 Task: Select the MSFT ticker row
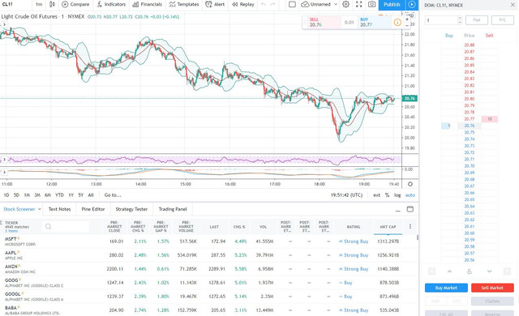coord(208,241)
